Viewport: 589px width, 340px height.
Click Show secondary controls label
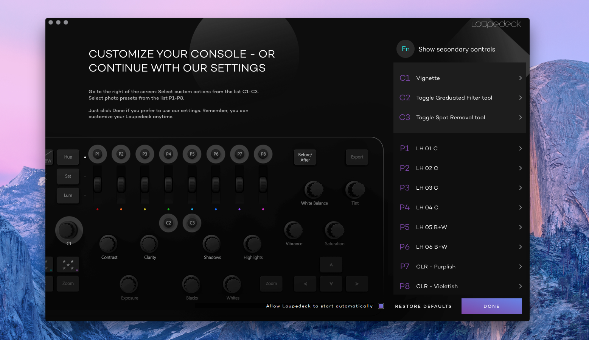pos(457,49)
